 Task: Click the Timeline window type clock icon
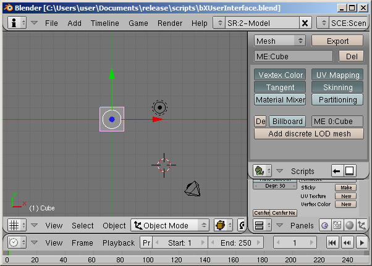pyautogui.click(x=16, y=243)
